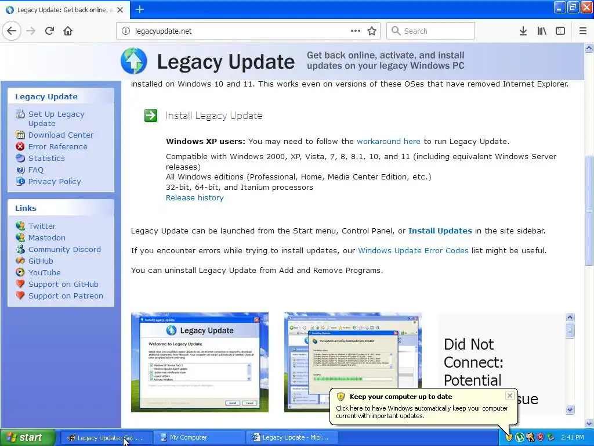Open the Windows Start menu
The width and height of the screenshot is (594, 446).
click(x=27, y=437)
